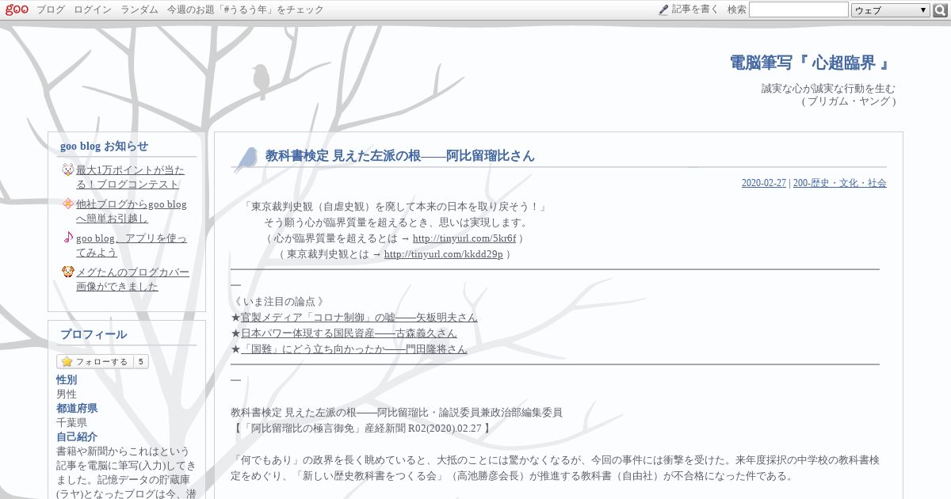Open 「国難」にどう立ち向かったか link

pyautogui.click(x=353, y=349)
